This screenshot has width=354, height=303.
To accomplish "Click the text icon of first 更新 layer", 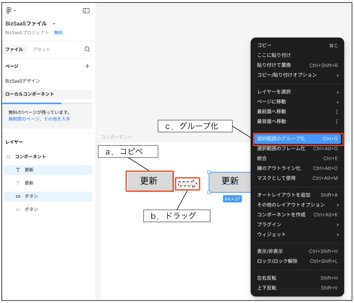I will click(18, 170).
